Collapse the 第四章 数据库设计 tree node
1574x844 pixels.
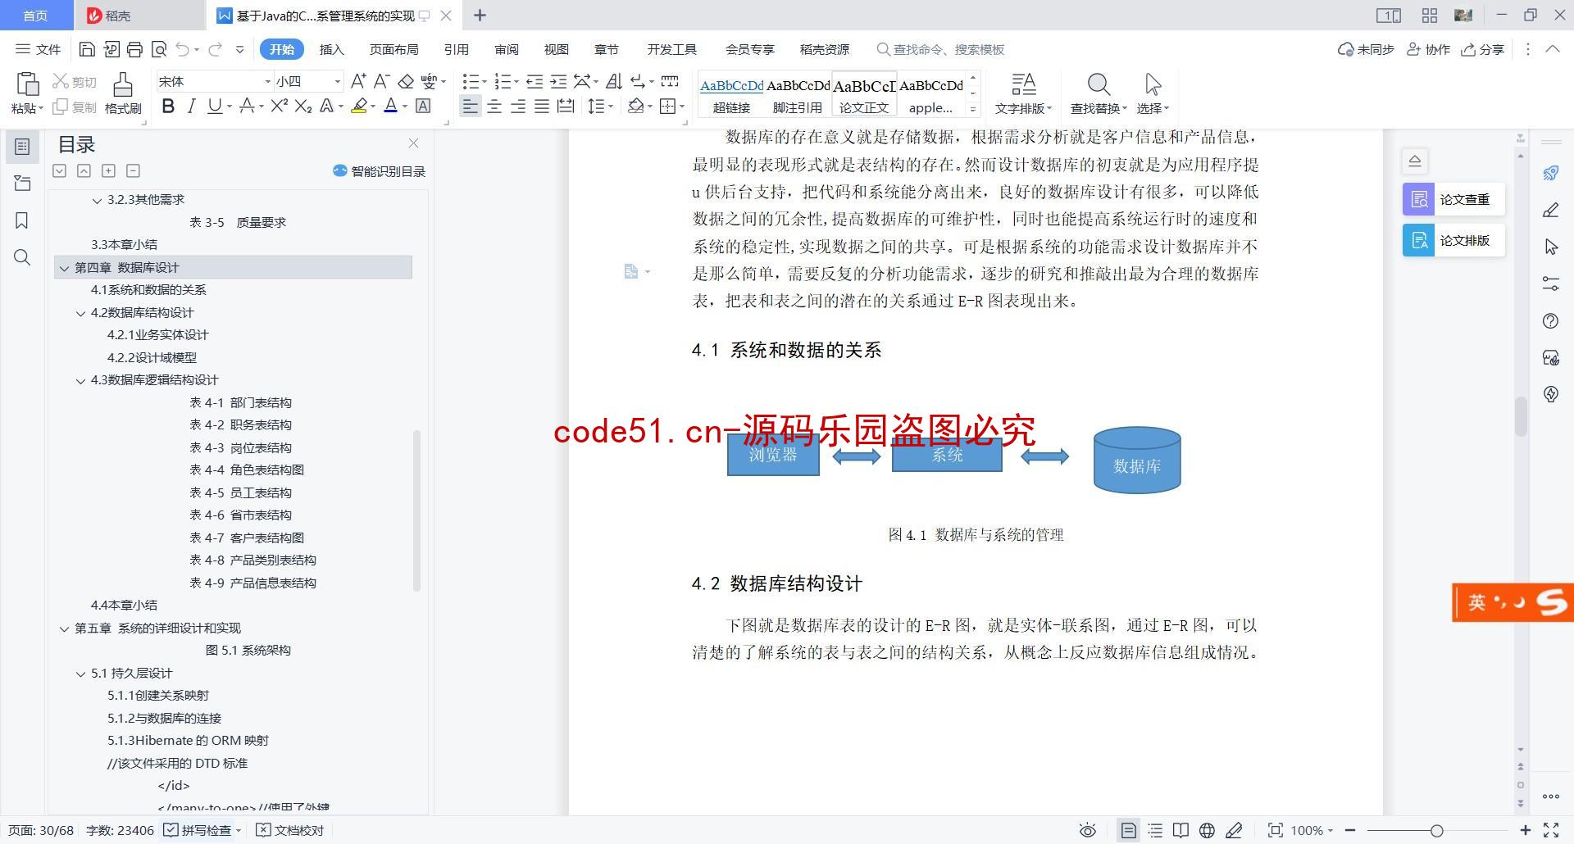point(64,268)
